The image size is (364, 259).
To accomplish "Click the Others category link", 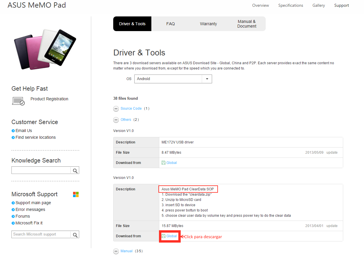I will [x=126, y=120].
